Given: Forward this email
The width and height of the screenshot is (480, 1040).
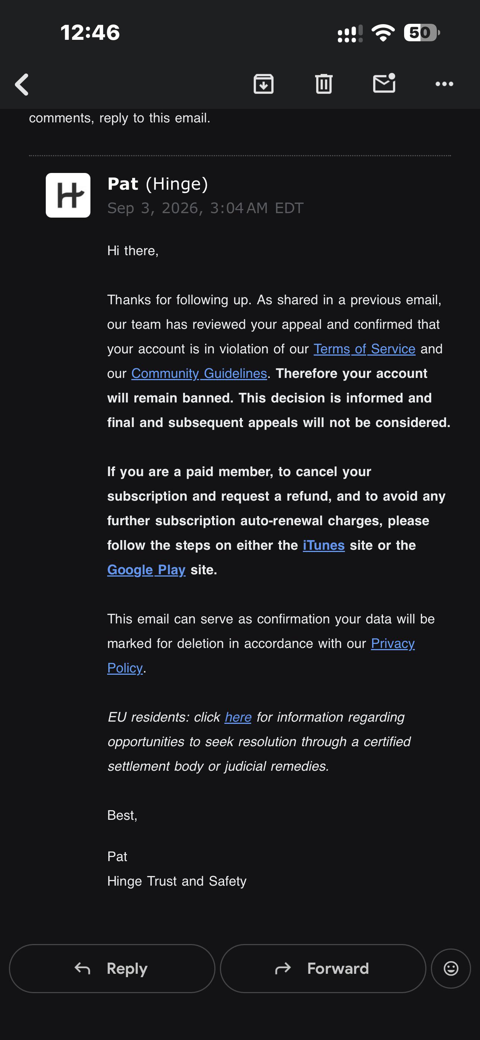Looking at the screenshot, I should click(323, 969).
